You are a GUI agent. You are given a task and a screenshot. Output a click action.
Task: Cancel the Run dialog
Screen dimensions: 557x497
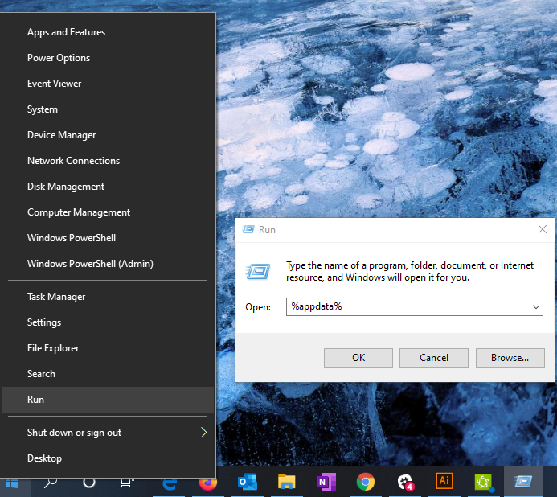(434, 358)
